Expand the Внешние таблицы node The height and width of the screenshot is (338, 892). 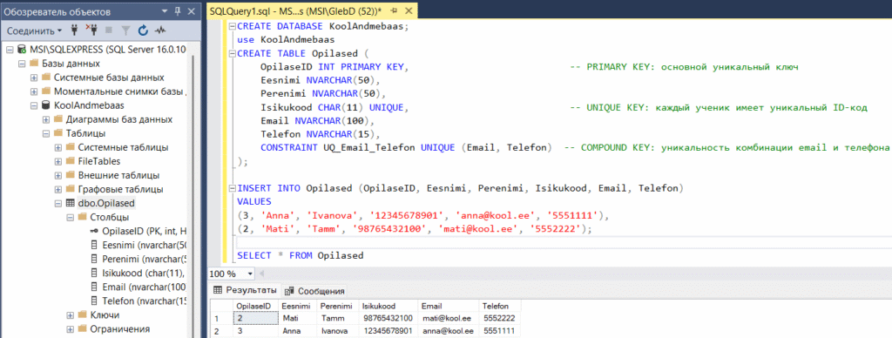click(58, 175)
